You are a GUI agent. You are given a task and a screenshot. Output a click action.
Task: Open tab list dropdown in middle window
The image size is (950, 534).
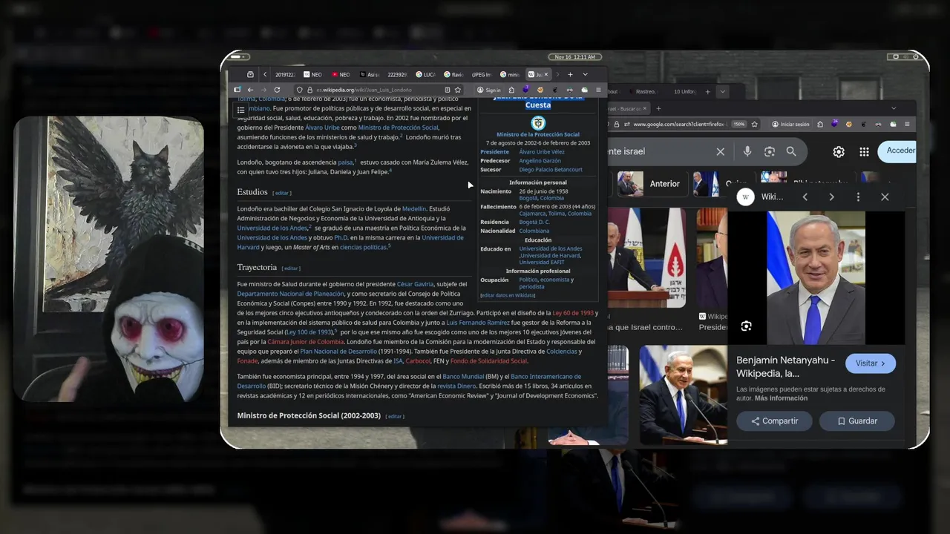[x=722, y=91]
